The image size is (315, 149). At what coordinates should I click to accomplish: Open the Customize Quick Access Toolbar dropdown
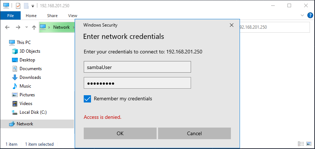point(33,6)
